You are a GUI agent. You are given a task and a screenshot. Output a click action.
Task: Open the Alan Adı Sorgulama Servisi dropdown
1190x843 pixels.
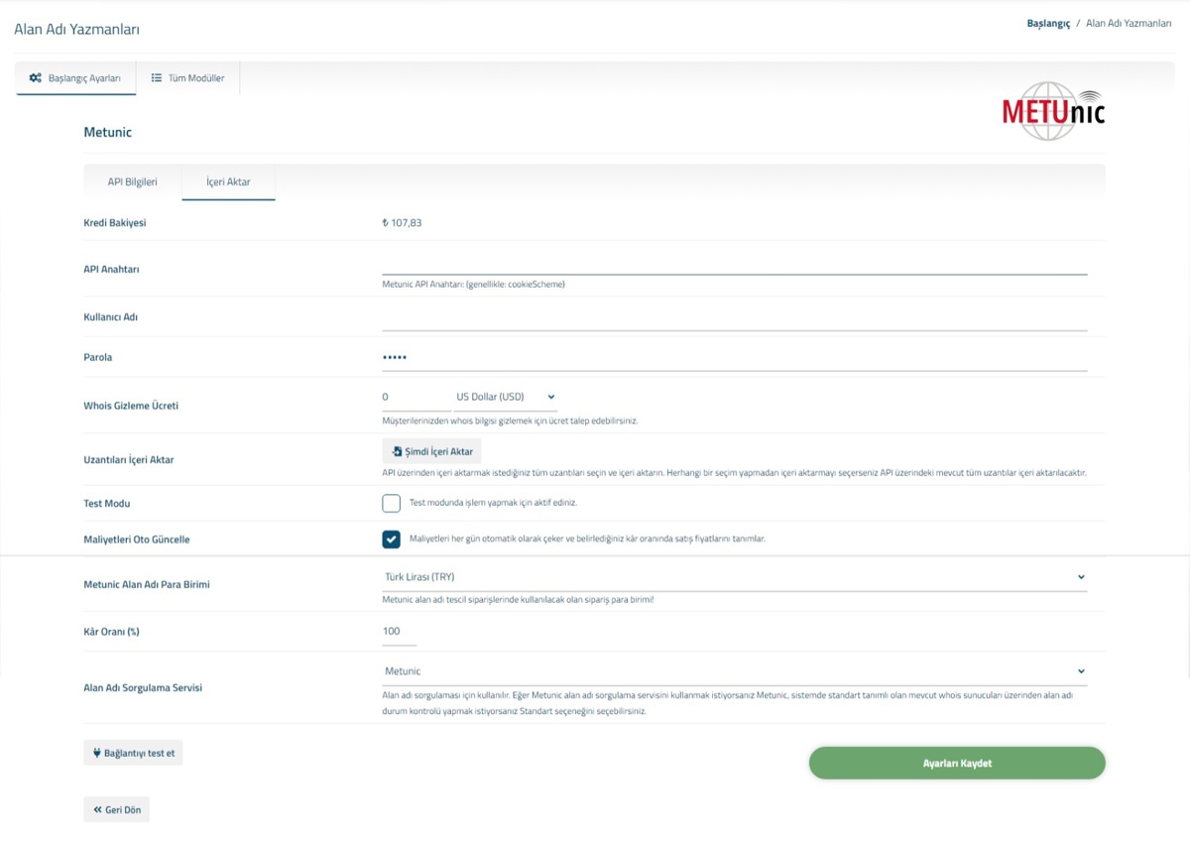pos(735,671)
